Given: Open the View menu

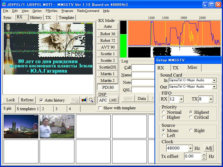Looking at the screenshot, I should (x=25, y=11).
